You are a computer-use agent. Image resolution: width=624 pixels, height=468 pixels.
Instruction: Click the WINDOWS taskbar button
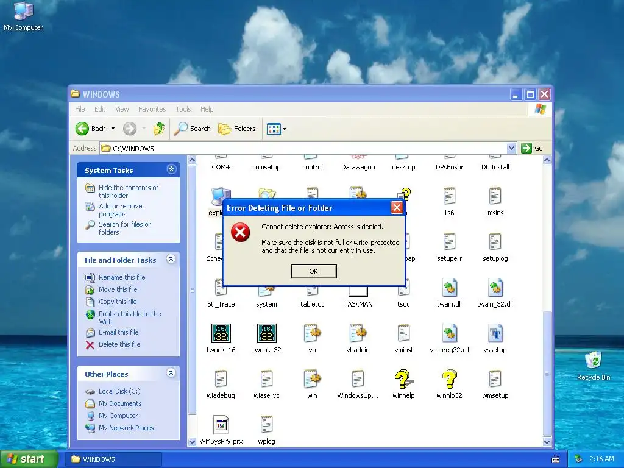point(114,459)
